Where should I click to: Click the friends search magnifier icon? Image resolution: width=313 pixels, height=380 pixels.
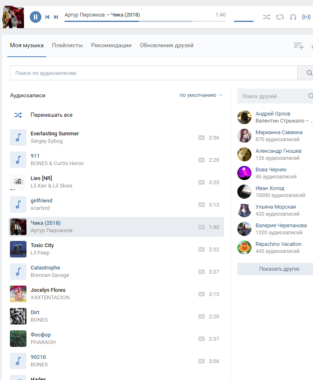click(x=311, y=96)
